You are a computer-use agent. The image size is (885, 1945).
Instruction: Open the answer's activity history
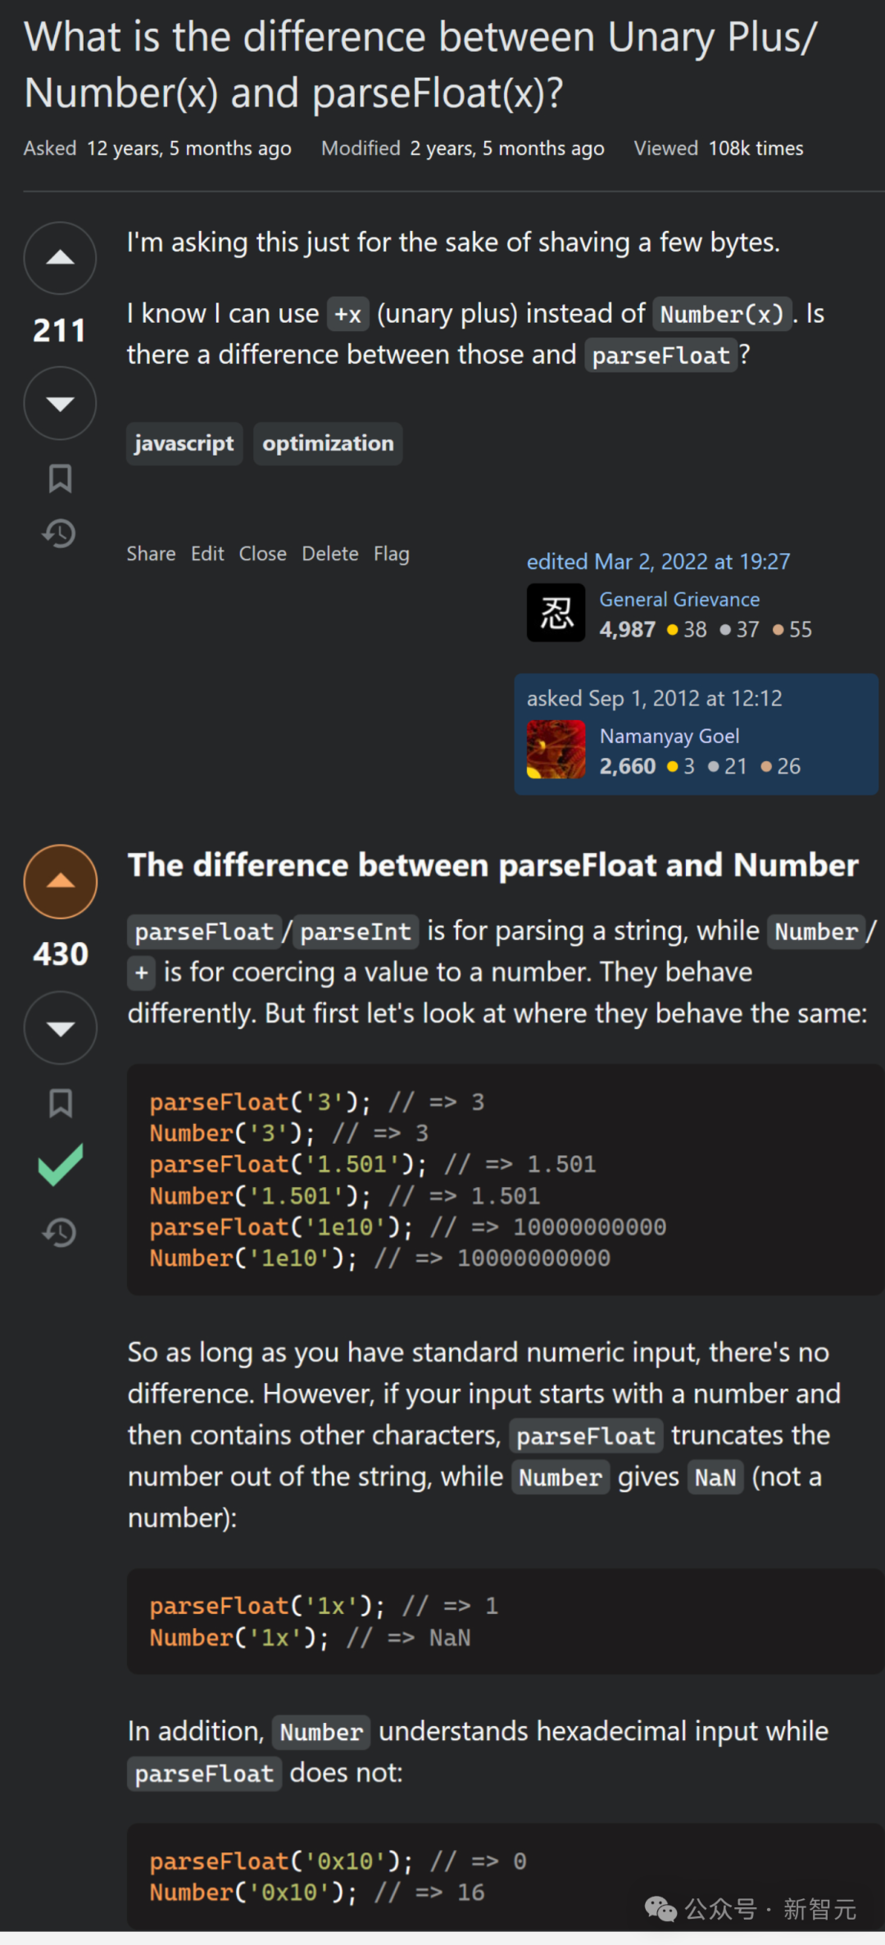click(x=60, y=1232)
